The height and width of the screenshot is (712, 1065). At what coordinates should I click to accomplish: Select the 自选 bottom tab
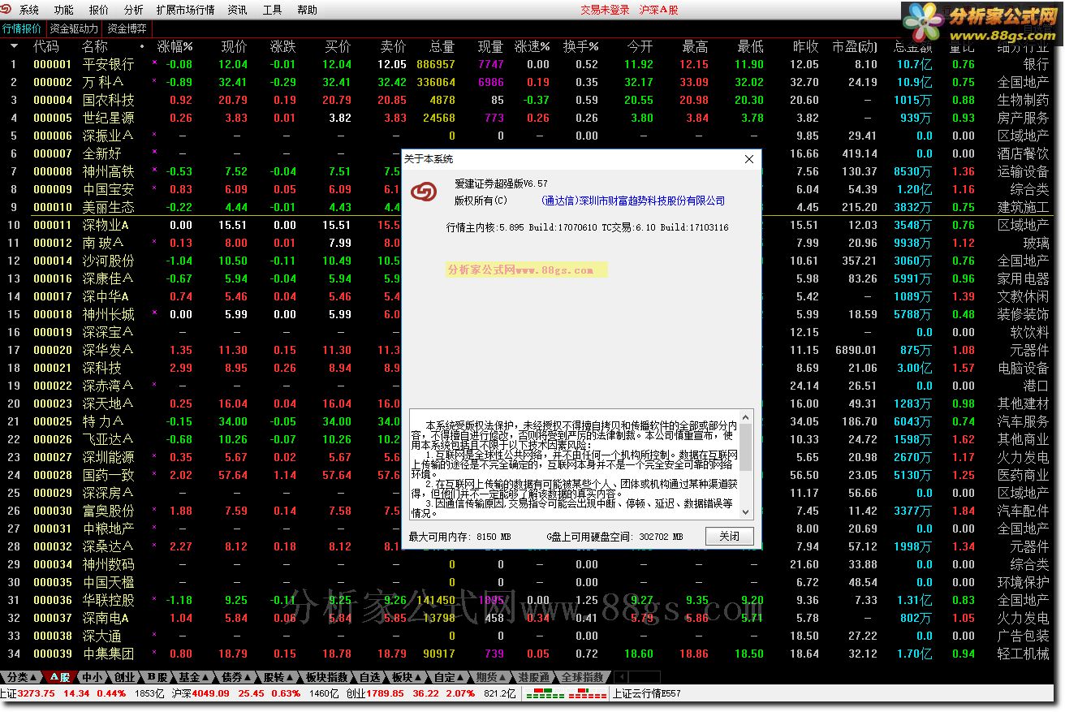(x=369, y=677)
